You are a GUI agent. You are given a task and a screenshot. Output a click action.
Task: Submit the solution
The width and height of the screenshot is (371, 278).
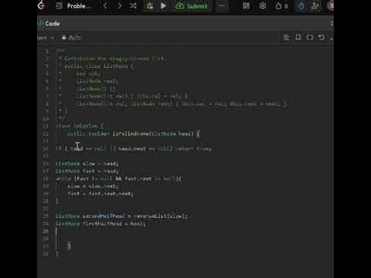tap(191, 6)
